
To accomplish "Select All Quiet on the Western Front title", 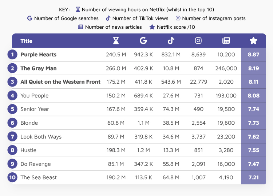I will (x=60, y=82).
